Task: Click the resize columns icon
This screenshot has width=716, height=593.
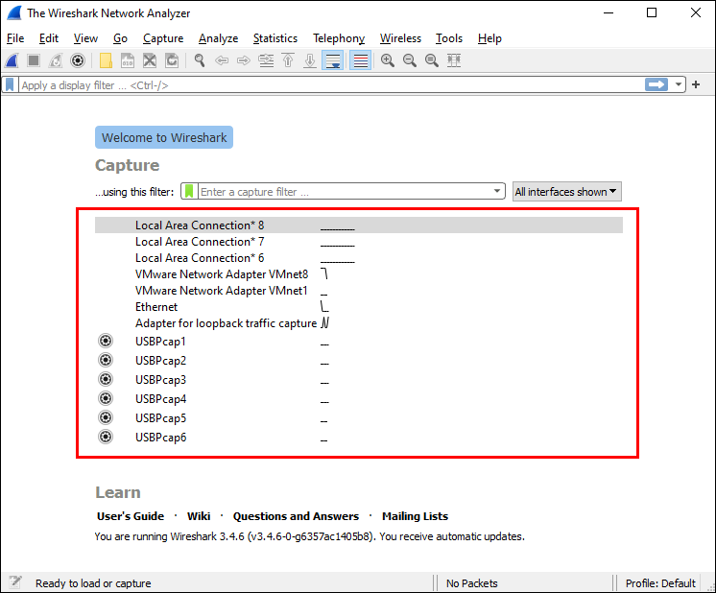Action: pos(454,60)
